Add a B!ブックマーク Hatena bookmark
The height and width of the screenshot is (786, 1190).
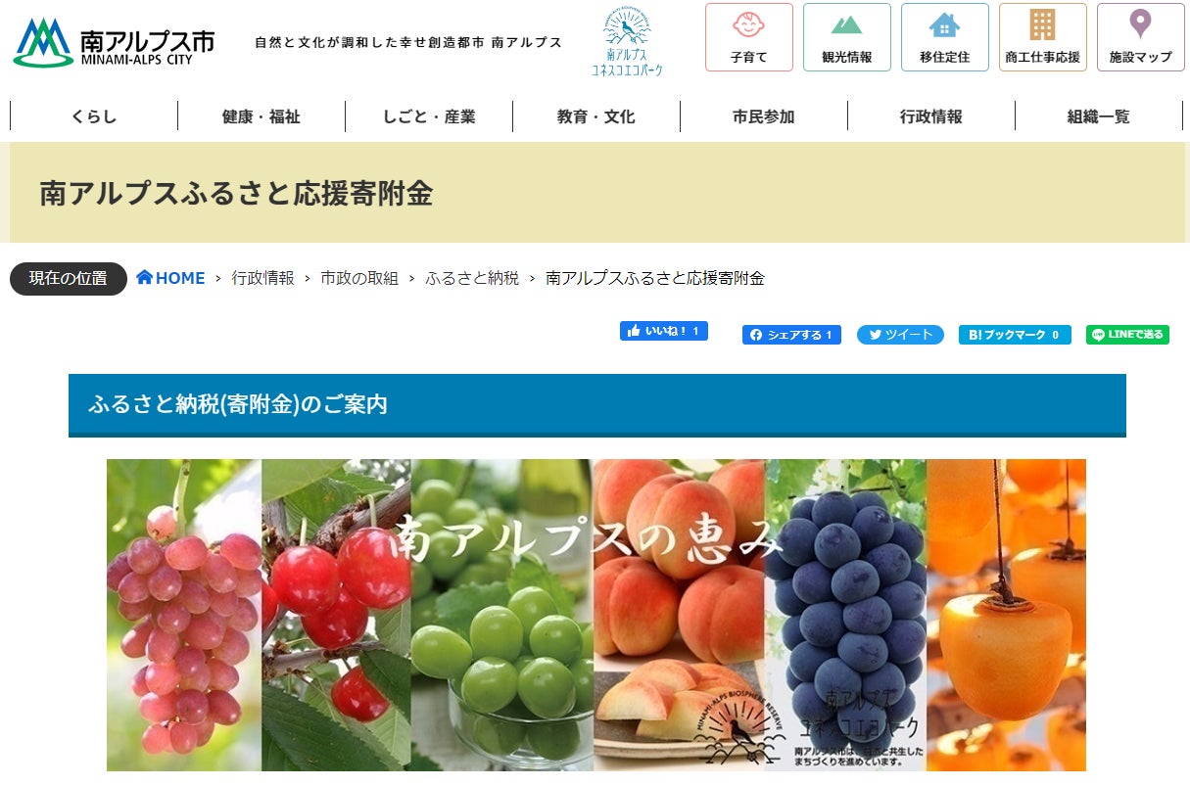tap(1015, 335)
